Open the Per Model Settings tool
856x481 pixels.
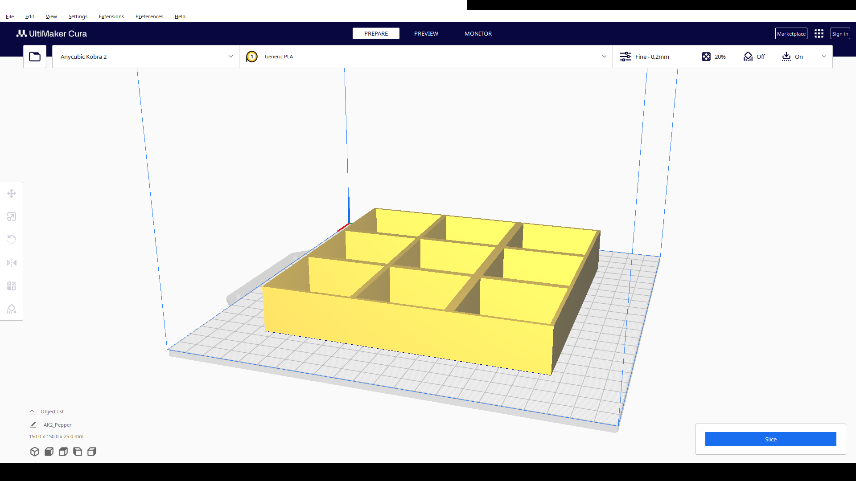12,286
